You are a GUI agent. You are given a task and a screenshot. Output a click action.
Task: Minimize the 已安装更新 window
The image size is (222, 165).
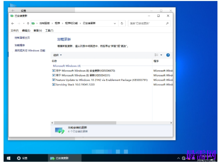pos(149,16)
